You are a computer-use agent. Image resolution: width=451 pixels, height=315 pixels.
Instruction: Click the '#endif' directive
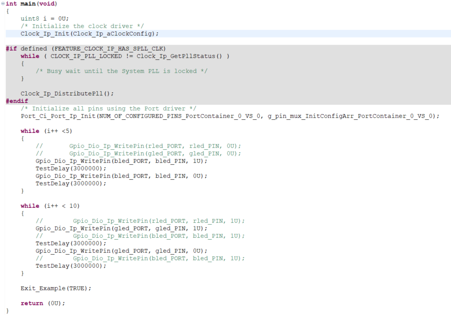point(17,101)
